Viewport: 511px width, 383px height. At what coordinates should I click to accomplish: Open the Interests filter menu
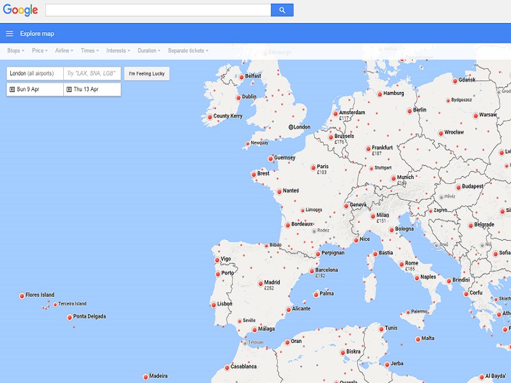118,50
